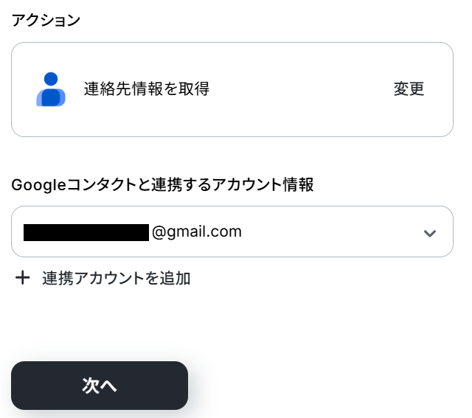Select the 連携アカウントを追加 link
Screen dimensions: 472x418
(x=117, y=278)
